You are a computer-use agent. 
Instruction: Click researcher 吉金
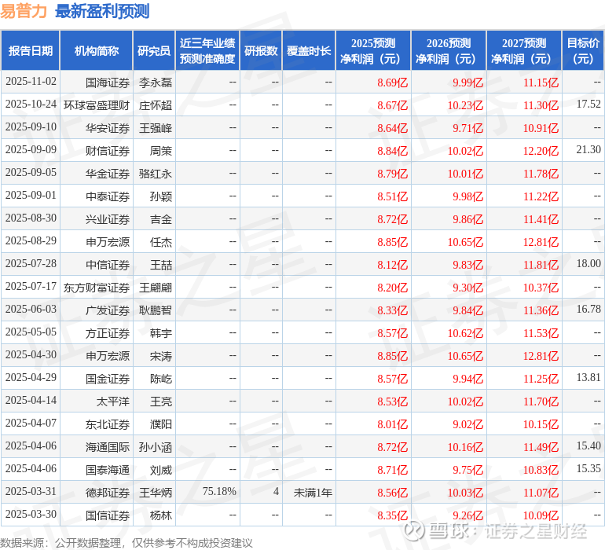click(161, 219)
